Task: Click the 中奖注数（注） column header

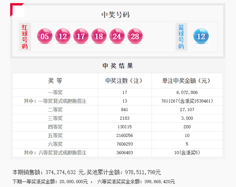Action: 124,81
